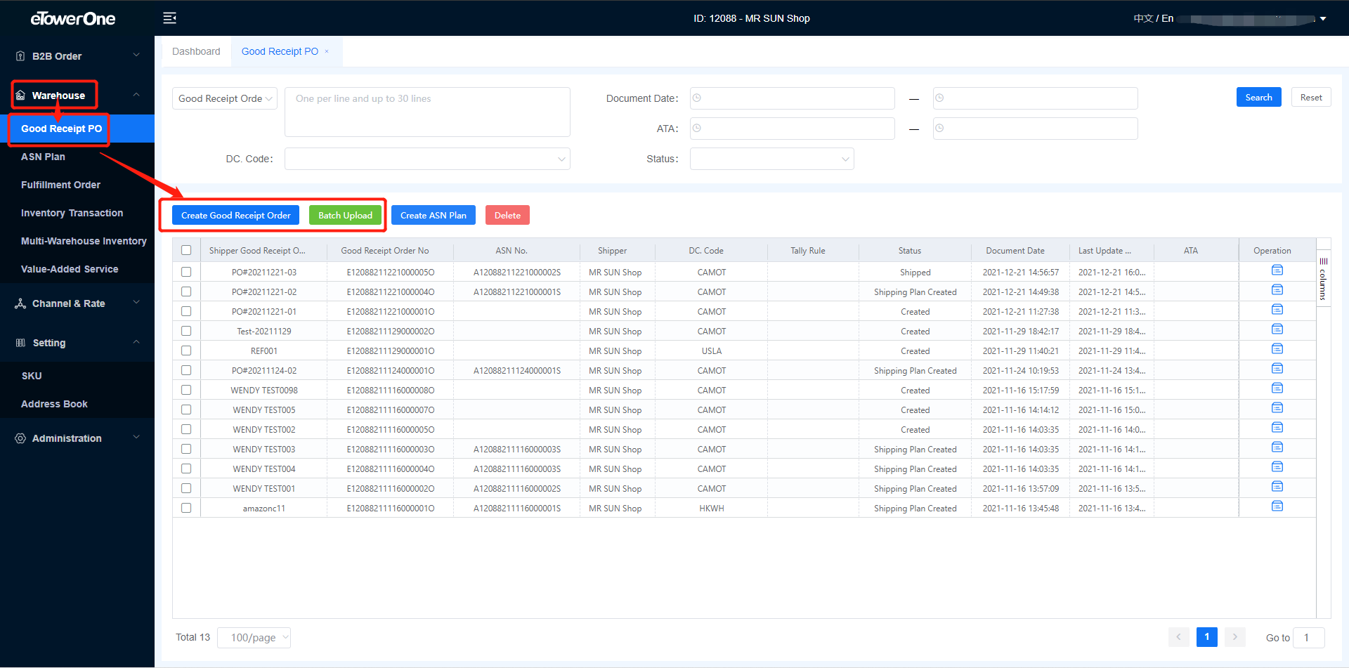Switch language via 中文 / En

coord(1153,18)
